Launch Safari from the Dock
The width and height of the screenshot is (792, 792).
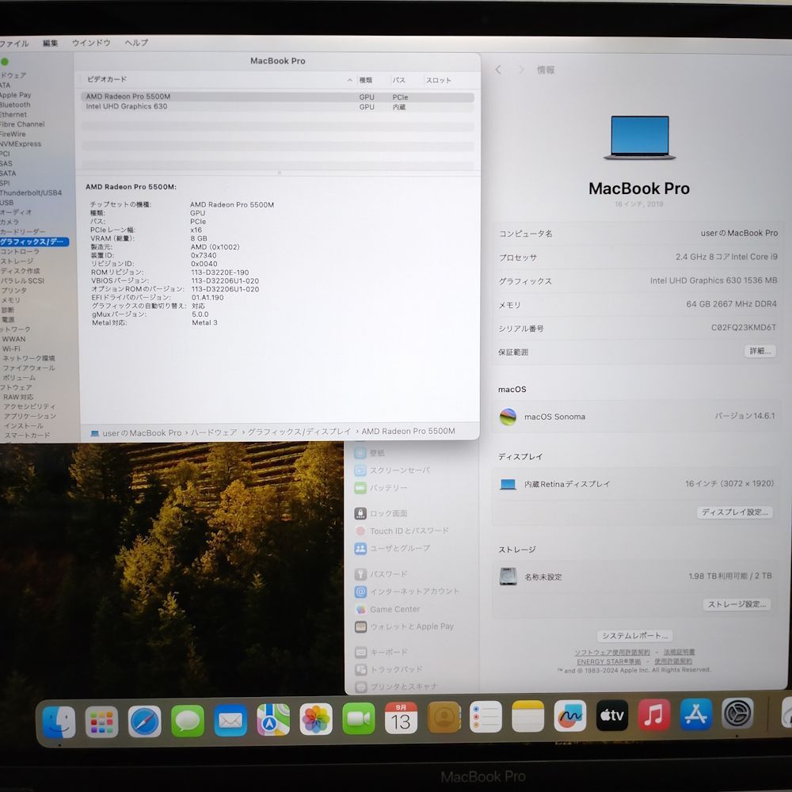[x=144, y=722]
